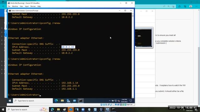This screenshot has width=200, height=112.
Task: Click the VirtualBox optical disk status indicator
Action: (x=104, y=105)
